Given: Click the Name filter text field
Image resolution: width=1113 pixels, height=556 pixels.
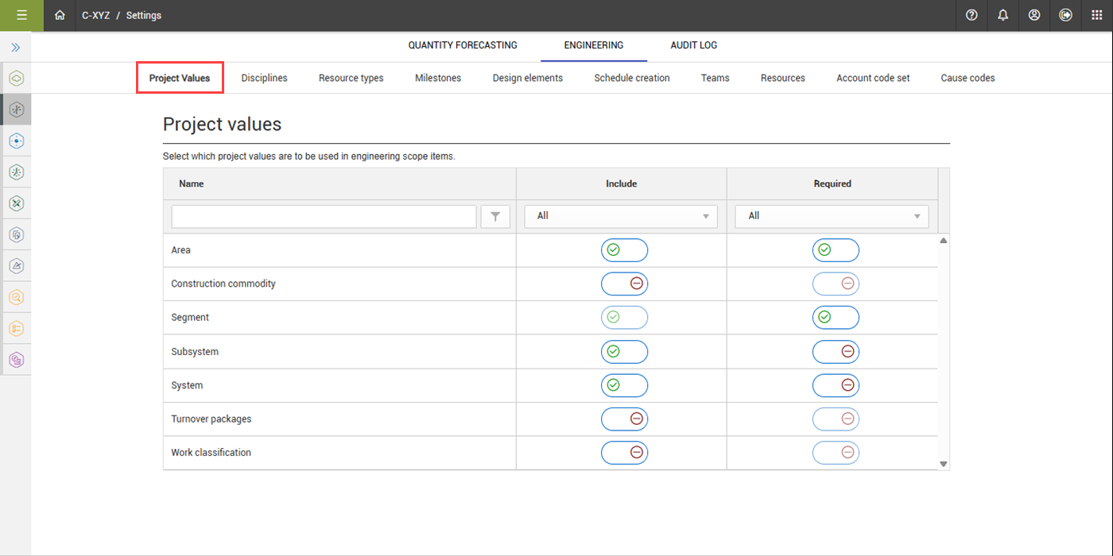Looking at the screenshot, I should coord(324,216).
